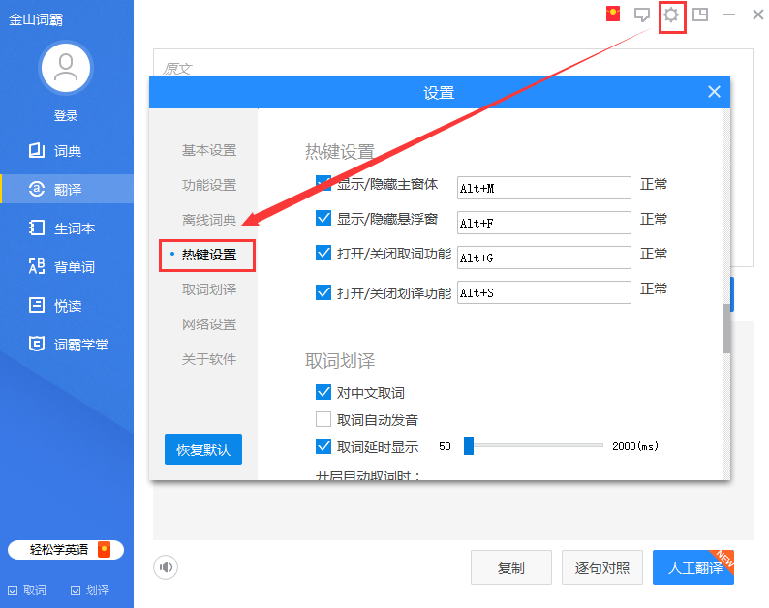Click the 取词延时 slider handle
Viewport: 769px width, 608px height.
click(469, 445)
